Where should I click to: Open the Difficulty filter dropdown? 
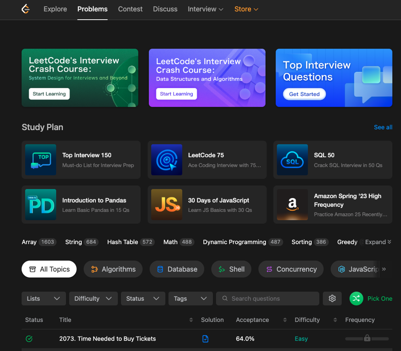point(93,298)
